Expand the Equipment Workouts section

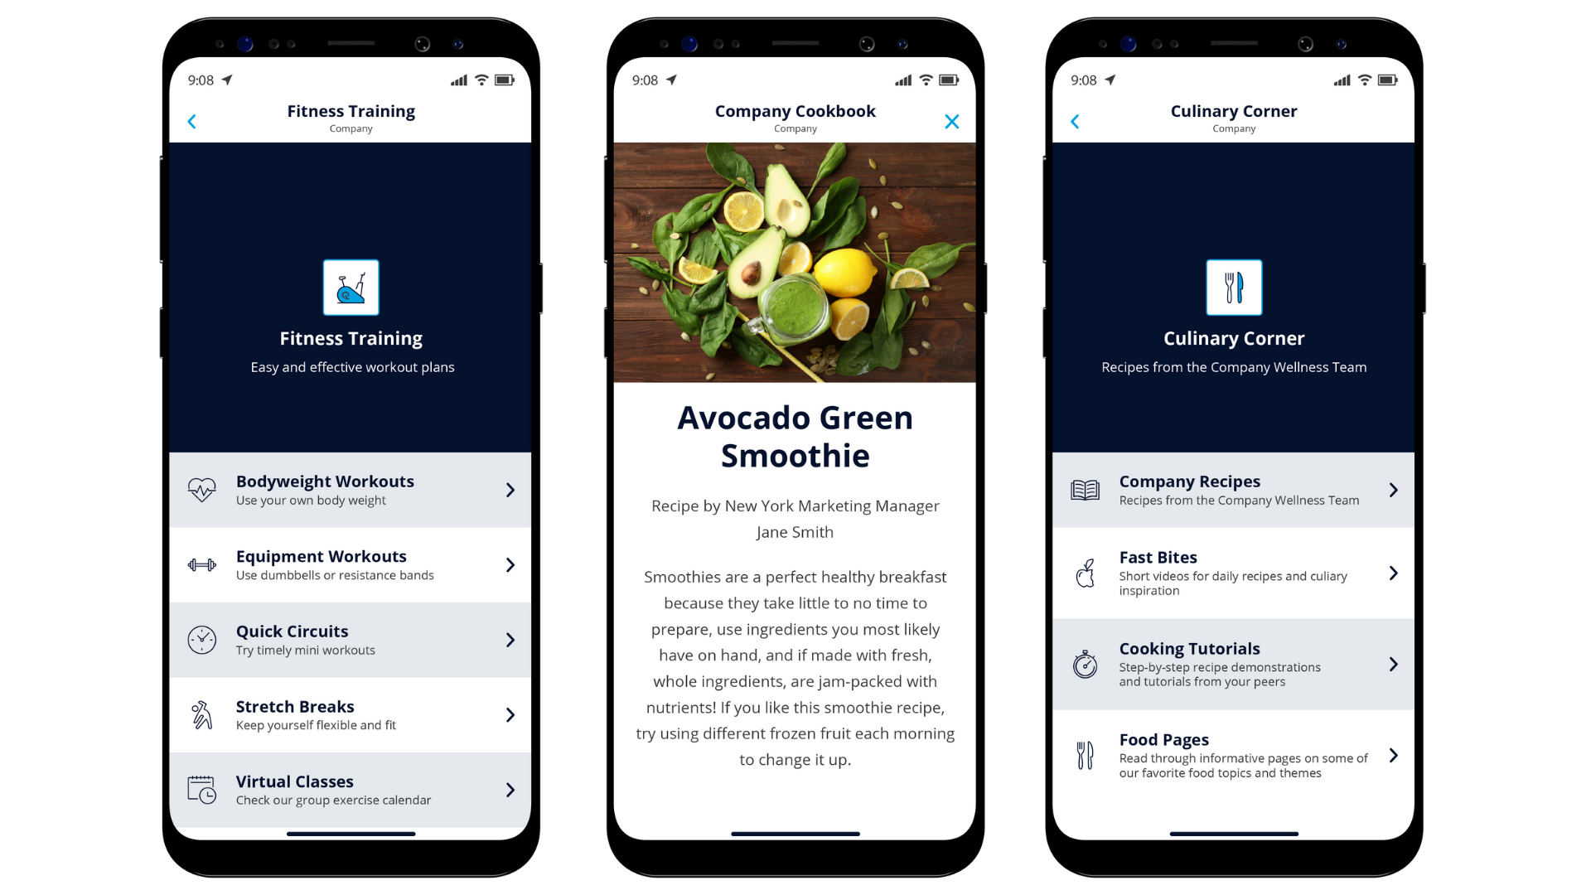350,564
